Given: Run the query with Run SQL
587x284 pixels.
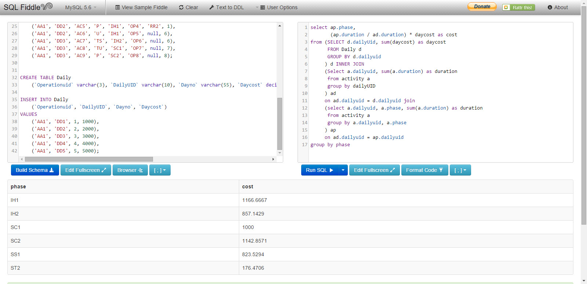Looking at the screenshot, I should (320, 170).
